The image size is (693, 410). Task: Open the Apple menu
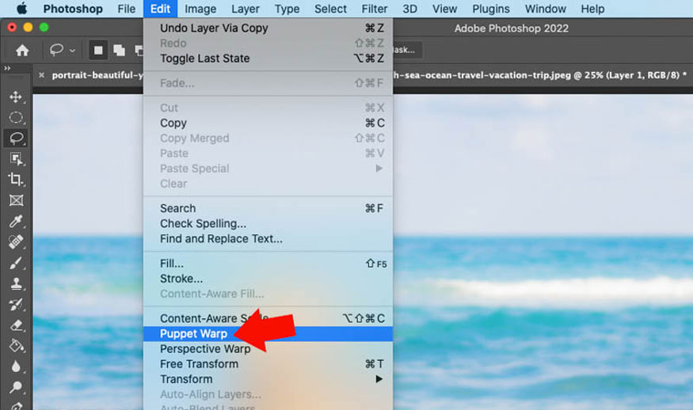pyautogui.click(x=21, y=9)
